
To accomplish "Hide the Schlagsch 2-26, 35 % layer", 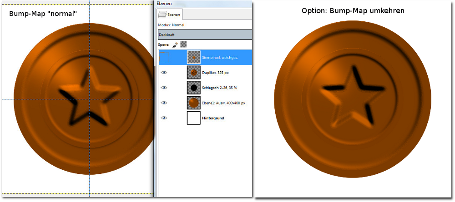I will [164, 88].
